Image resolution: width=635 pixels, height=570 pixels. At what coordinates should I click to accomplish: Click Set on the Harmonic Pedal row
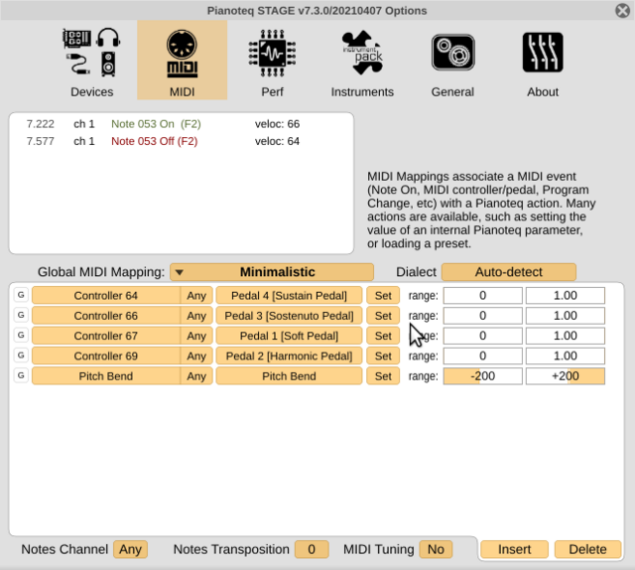coord(383,356)
